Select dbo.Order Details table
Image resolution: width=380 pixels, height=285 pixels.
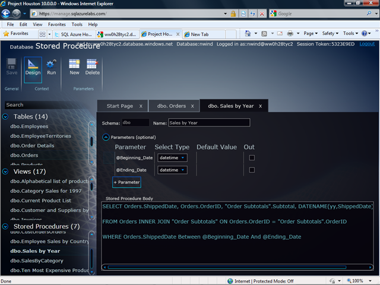(x=32, y=145)
